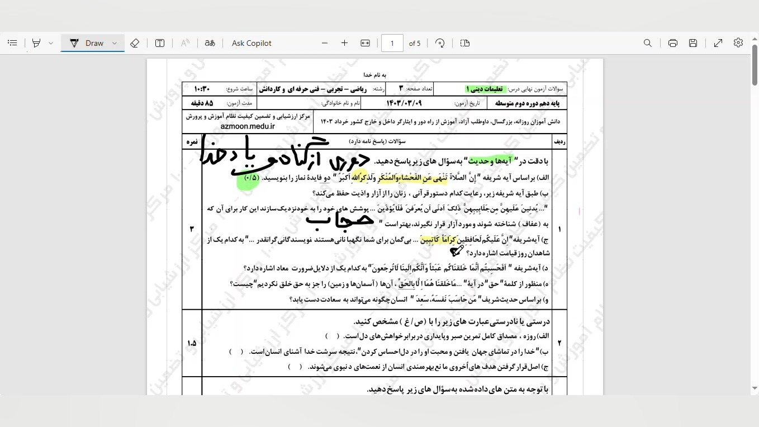Select the Erase tool
The height and width of the screenshot is (427, 759).
point(135,43)
